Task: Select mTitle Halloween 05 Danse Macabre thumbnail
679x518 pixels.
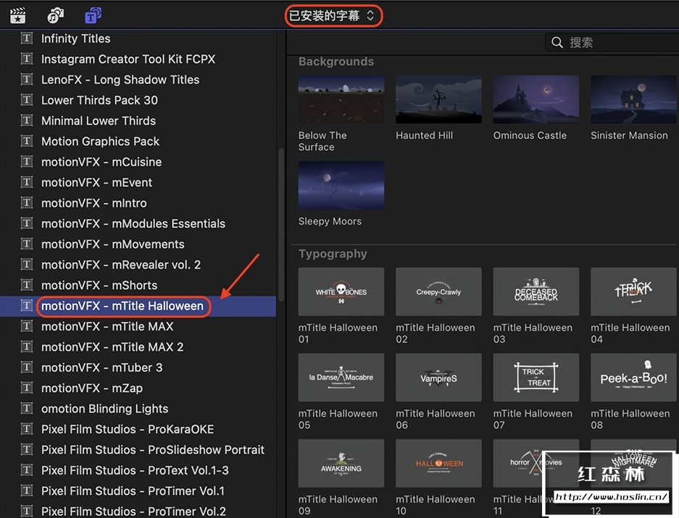Action: pyautogui.click(x=341, y=377)
